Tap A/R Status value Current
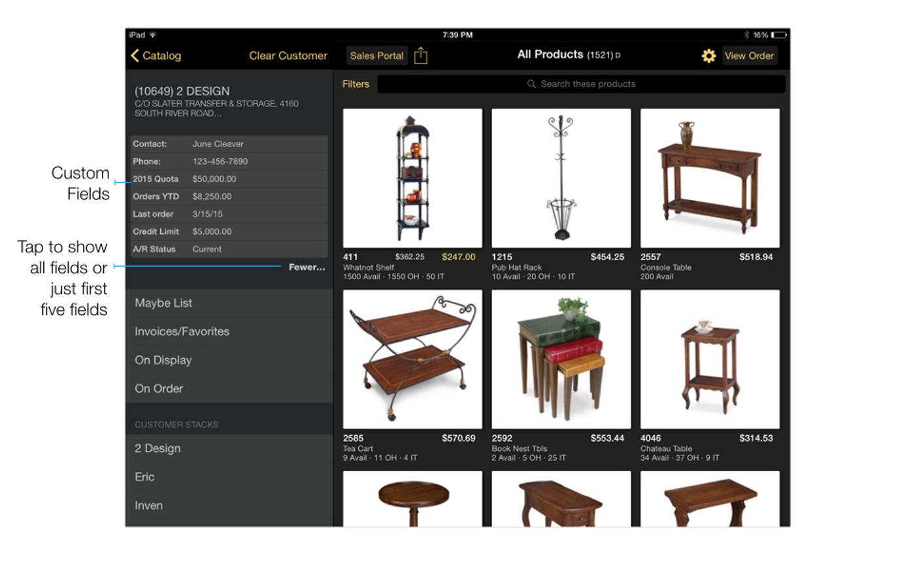Viewport: 915px width, 564px height. pos(207,249)
